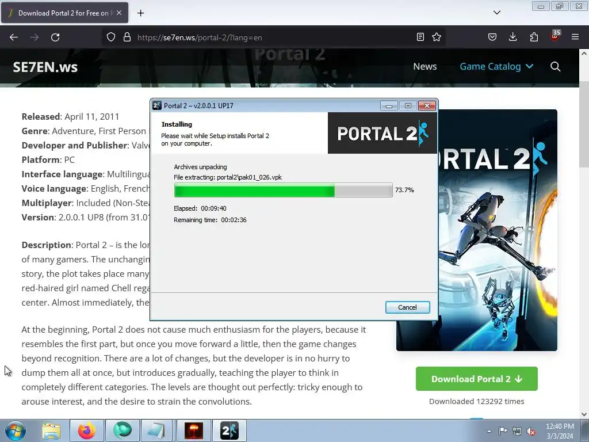
Task: Switch to Portal 2 installer taskbar icon
Action: 230,430
